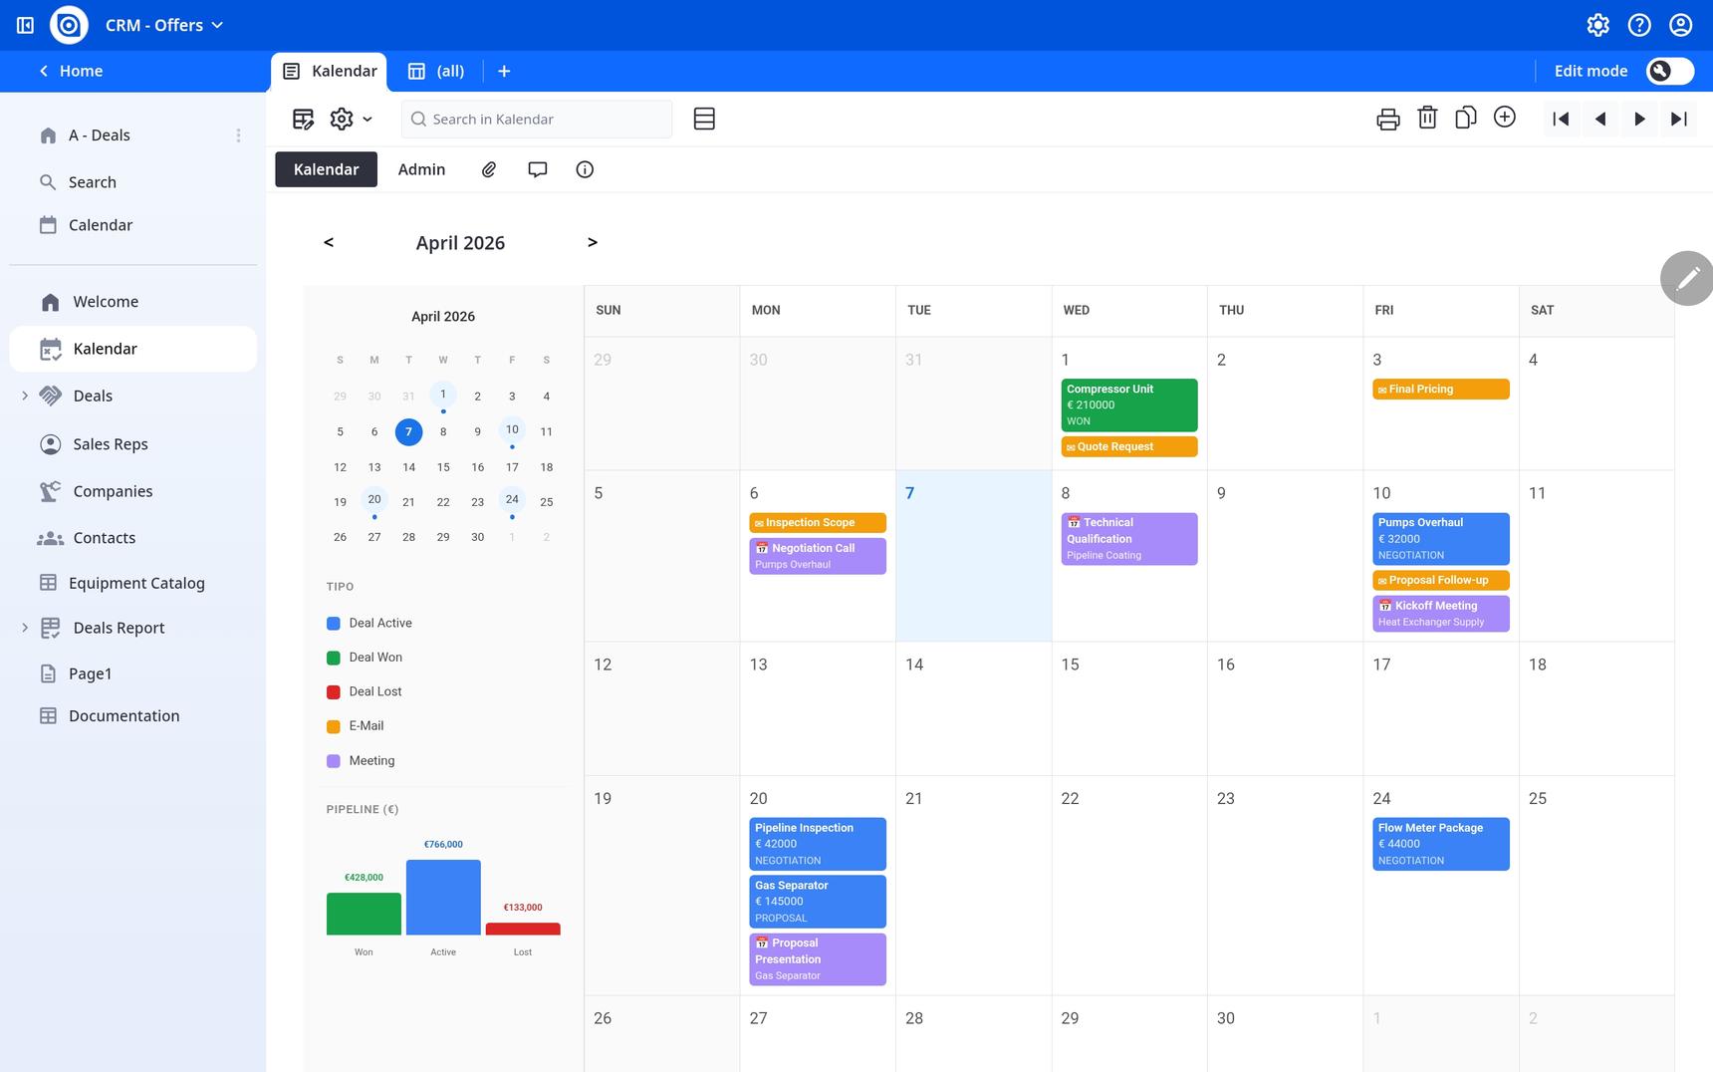Viewport: 1713px width, 1072px height.
Task: Open the attachments paperclip icon
Action: pos(489,169)
